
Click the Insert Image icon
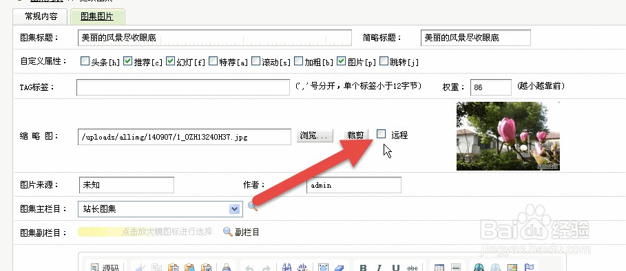pyautogui.click(x=512, y=268)
